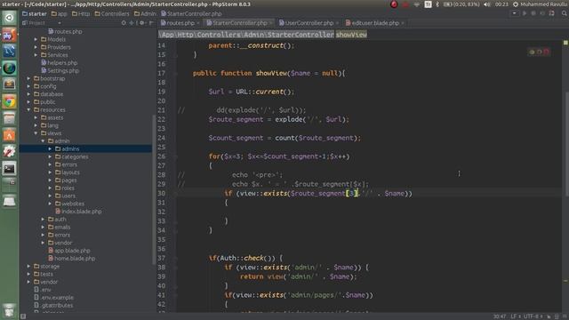Screen dimensions: 569x320
Task: Click the PhpStorm icon in the launcher
Action: click(x=9, y=36)
